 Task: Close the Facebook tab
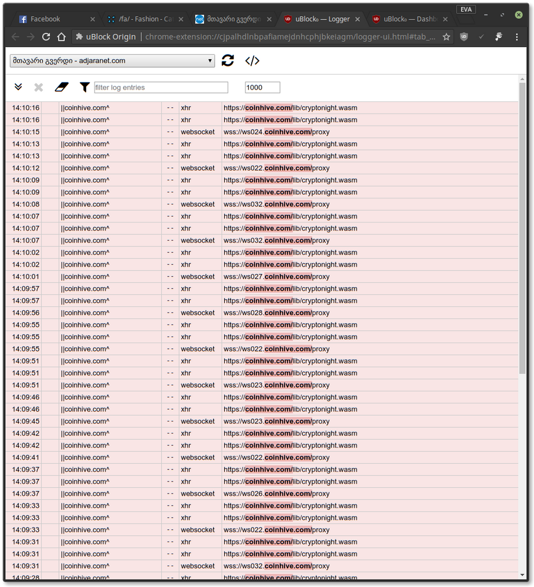(93, 19)
